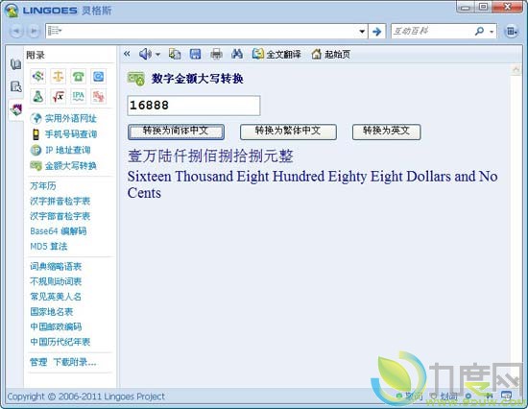Click the binoculars find icon
The image size is (528, 409).
237,54
